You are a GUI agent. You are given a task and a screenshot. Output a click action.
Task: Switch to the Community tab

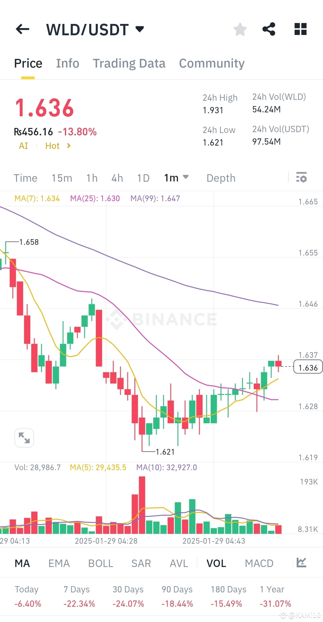[211, 63]
